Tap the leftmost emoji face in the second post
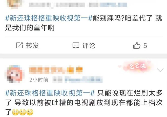The width and height of the screenshot is (167, 117). 15,112
